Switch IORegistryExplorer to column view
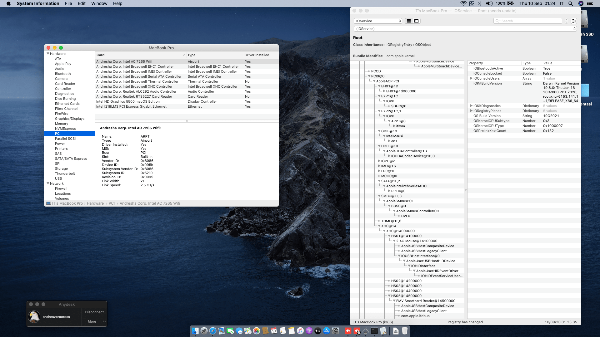Screen dimensions: 600x337 click(417, 21)
